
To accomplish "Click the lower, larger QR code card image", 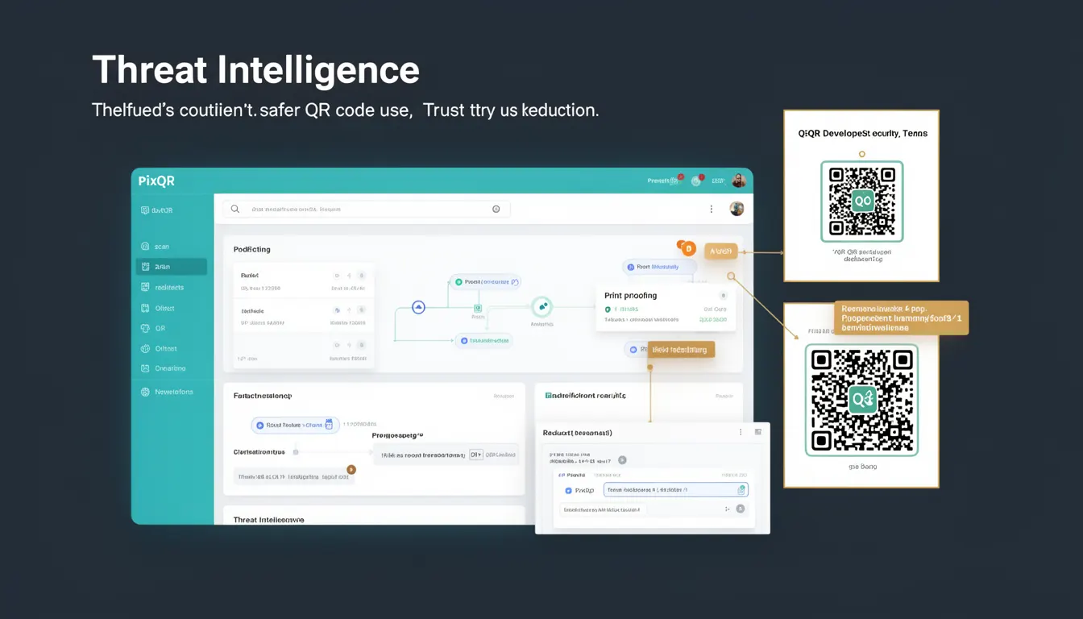I will click(861, 401).
